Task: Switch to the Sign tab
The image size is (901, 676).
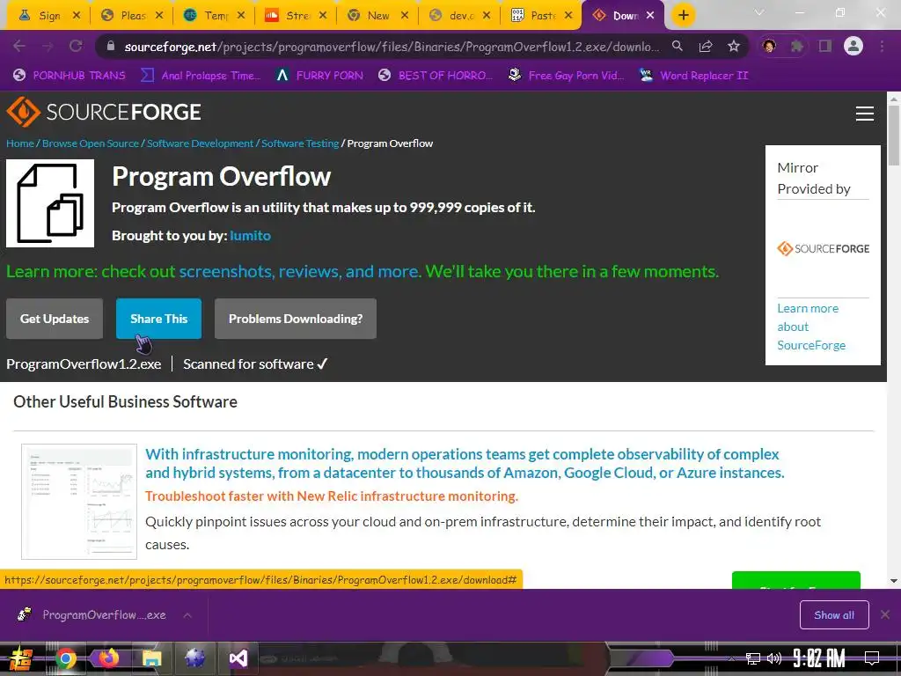Action: click(49, 16)
